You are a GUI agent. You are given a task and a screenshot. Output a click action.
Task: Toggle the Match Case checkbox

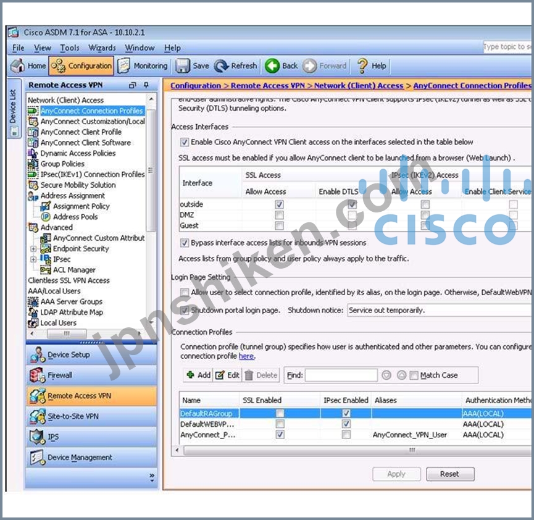[414, 375]
